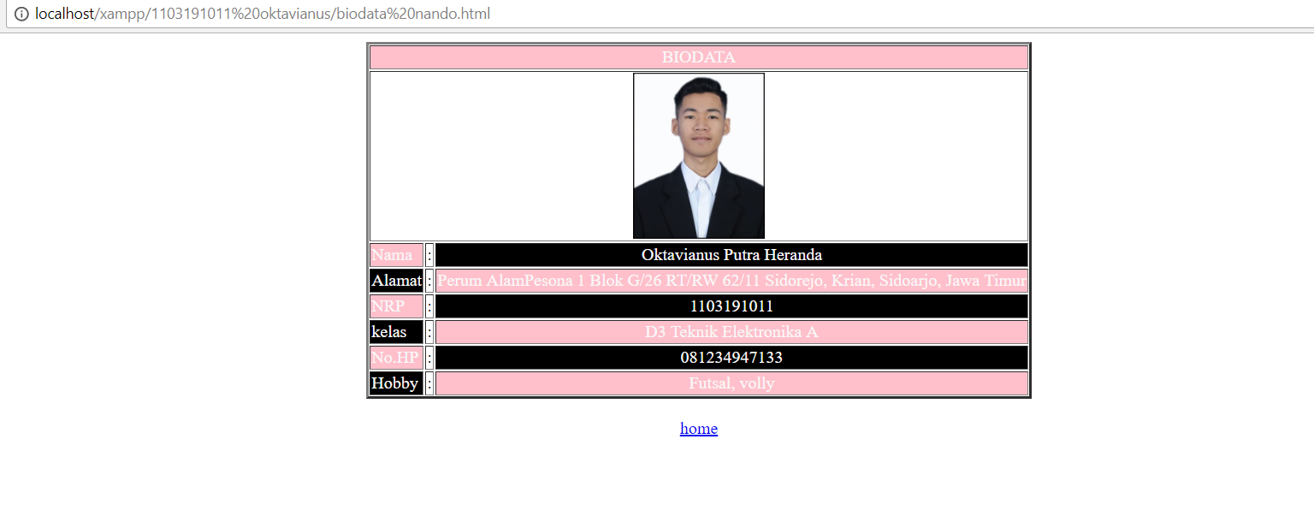
Task: Click the phone number 081234947133
Action: tap(731, 358)
